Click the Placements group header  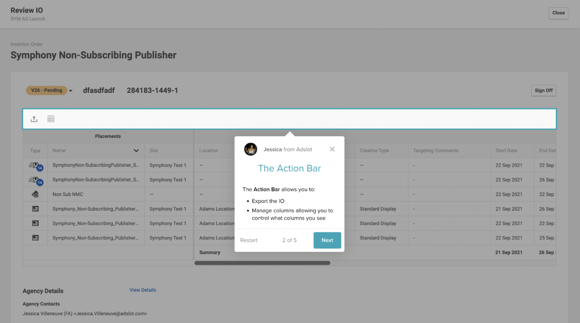tap(108, 136)
